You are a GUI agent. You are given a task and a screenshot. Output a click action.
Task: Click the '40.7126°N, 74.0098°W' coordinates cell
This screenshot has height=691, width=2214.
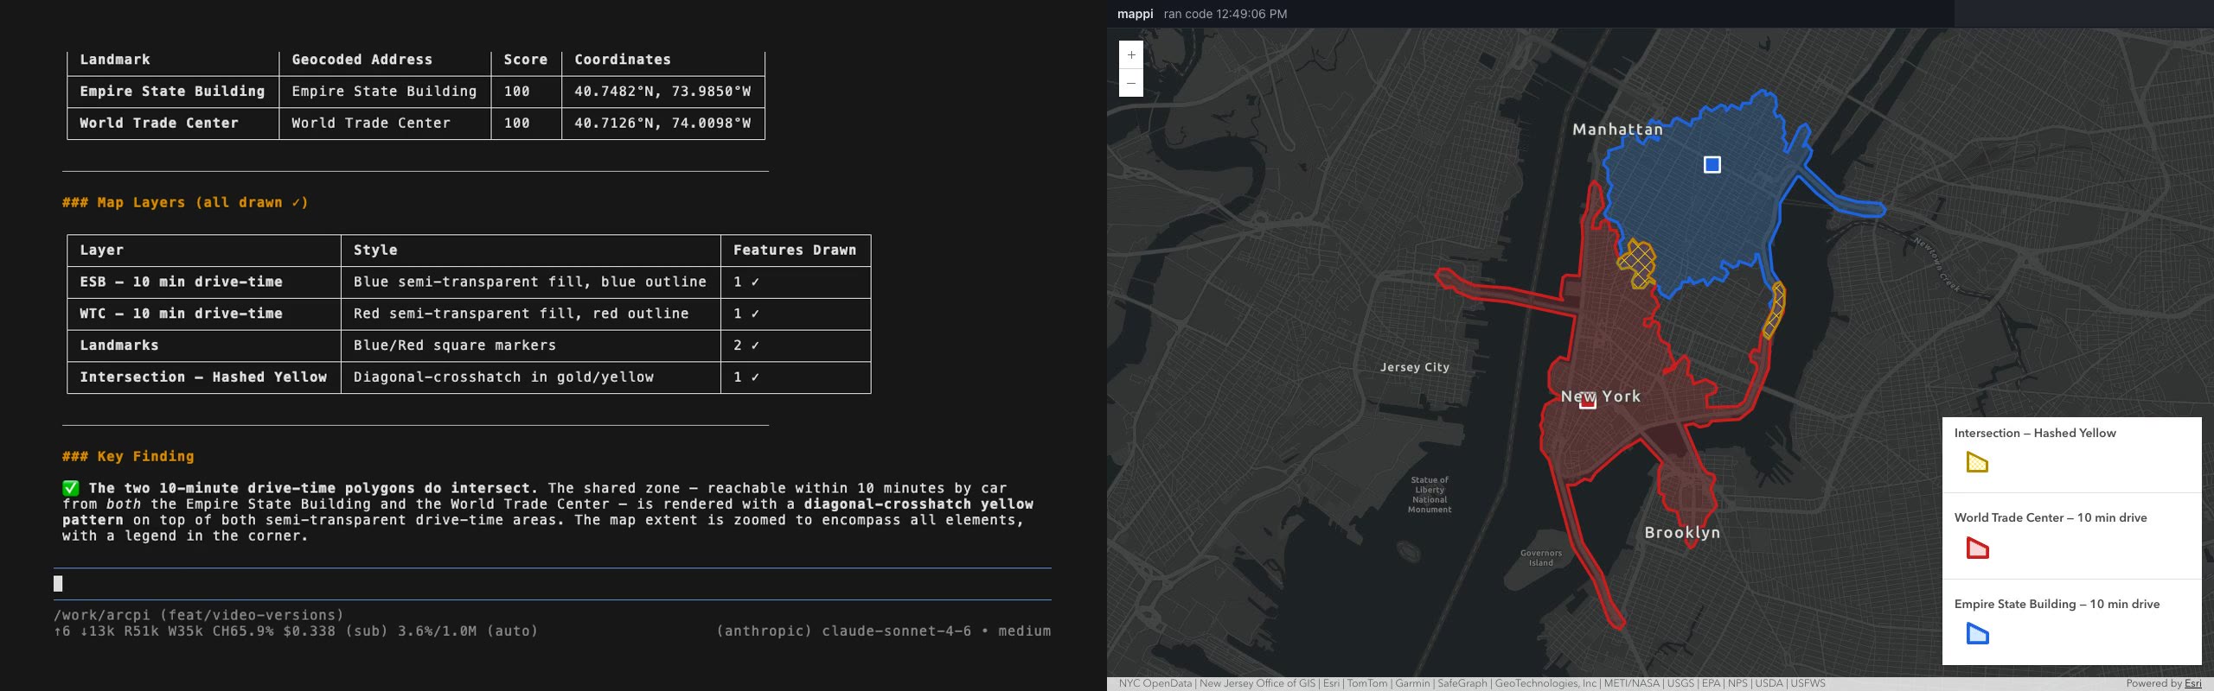pyautogui.click(x=662, y=124)
